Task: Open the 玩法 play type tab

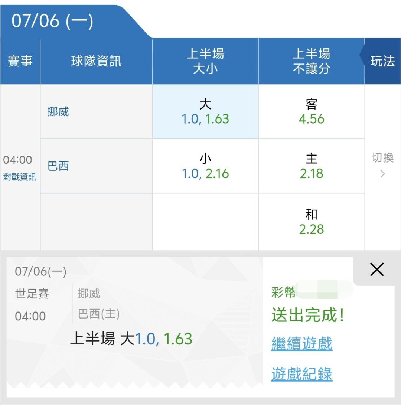Action: tap(382, 61)
